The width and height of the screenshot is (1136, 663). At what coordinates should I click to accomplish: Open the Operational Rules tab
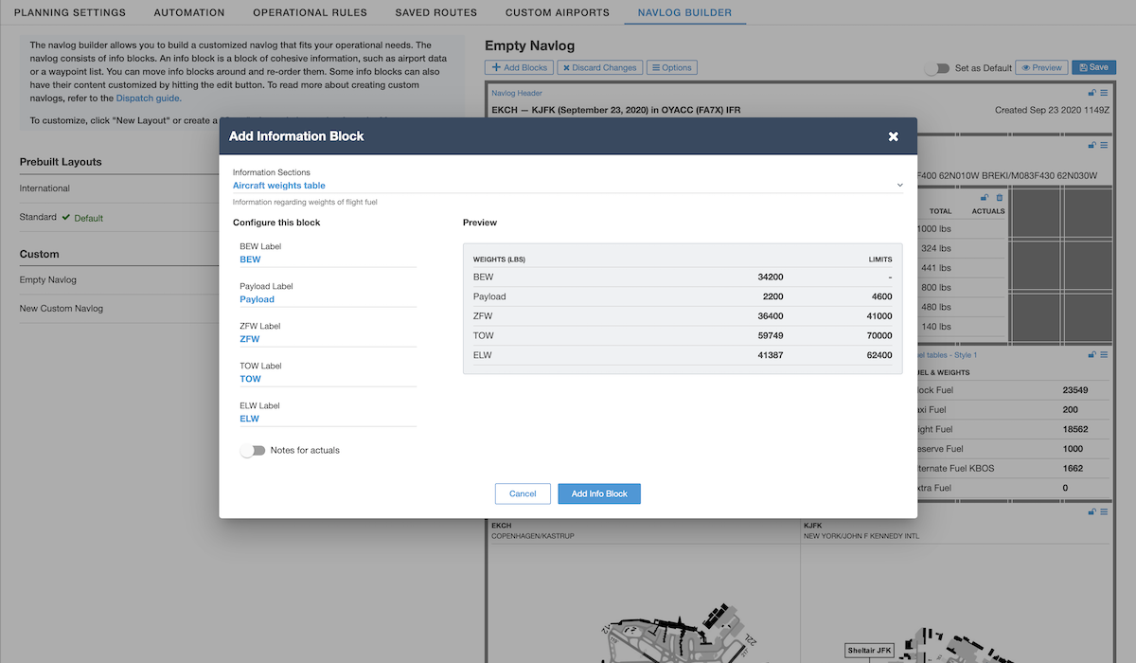click(310, 13)
